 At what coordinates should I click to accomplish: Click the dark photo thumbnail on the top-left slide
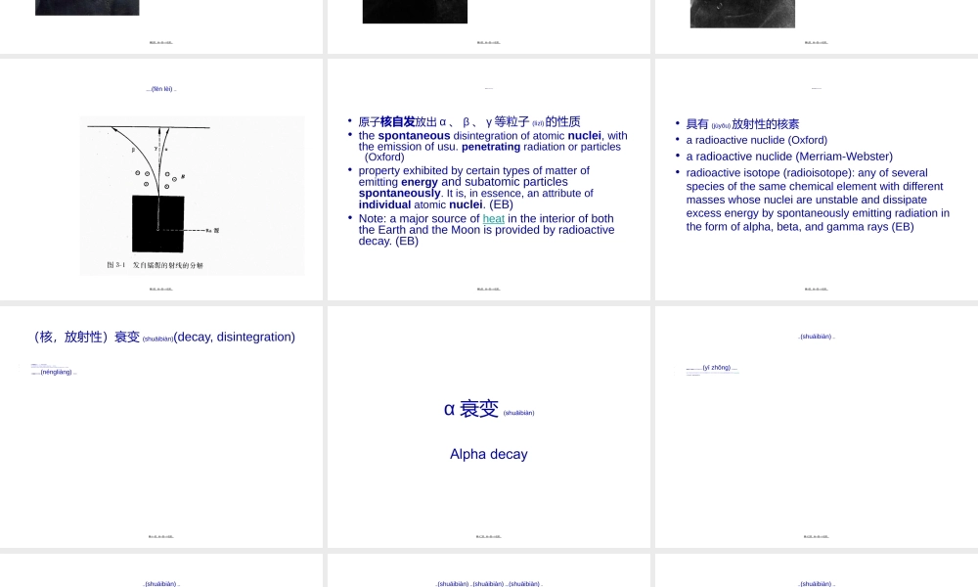coord(86,8)
